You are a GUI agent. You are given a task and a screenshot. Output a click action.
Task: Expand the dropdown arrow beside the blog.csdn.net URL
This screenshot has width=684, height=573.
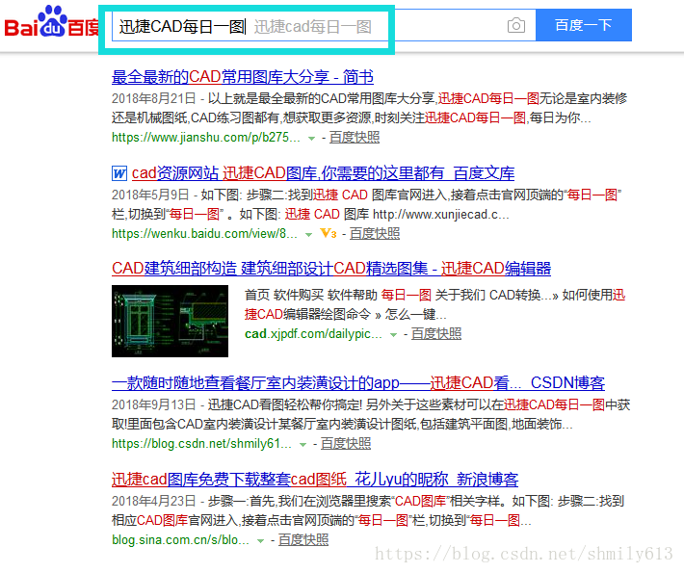pyautogui.click(x=303, y=445)
